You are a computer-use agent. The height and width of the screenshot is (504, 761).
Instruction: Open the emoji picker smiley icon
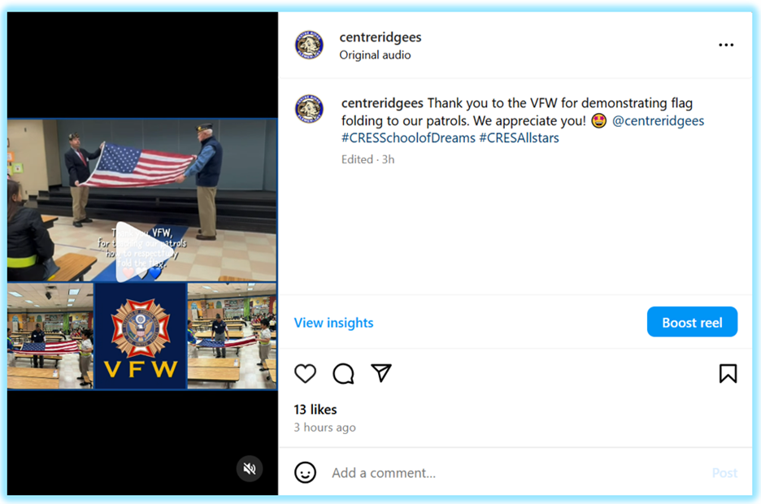[305, 472]
